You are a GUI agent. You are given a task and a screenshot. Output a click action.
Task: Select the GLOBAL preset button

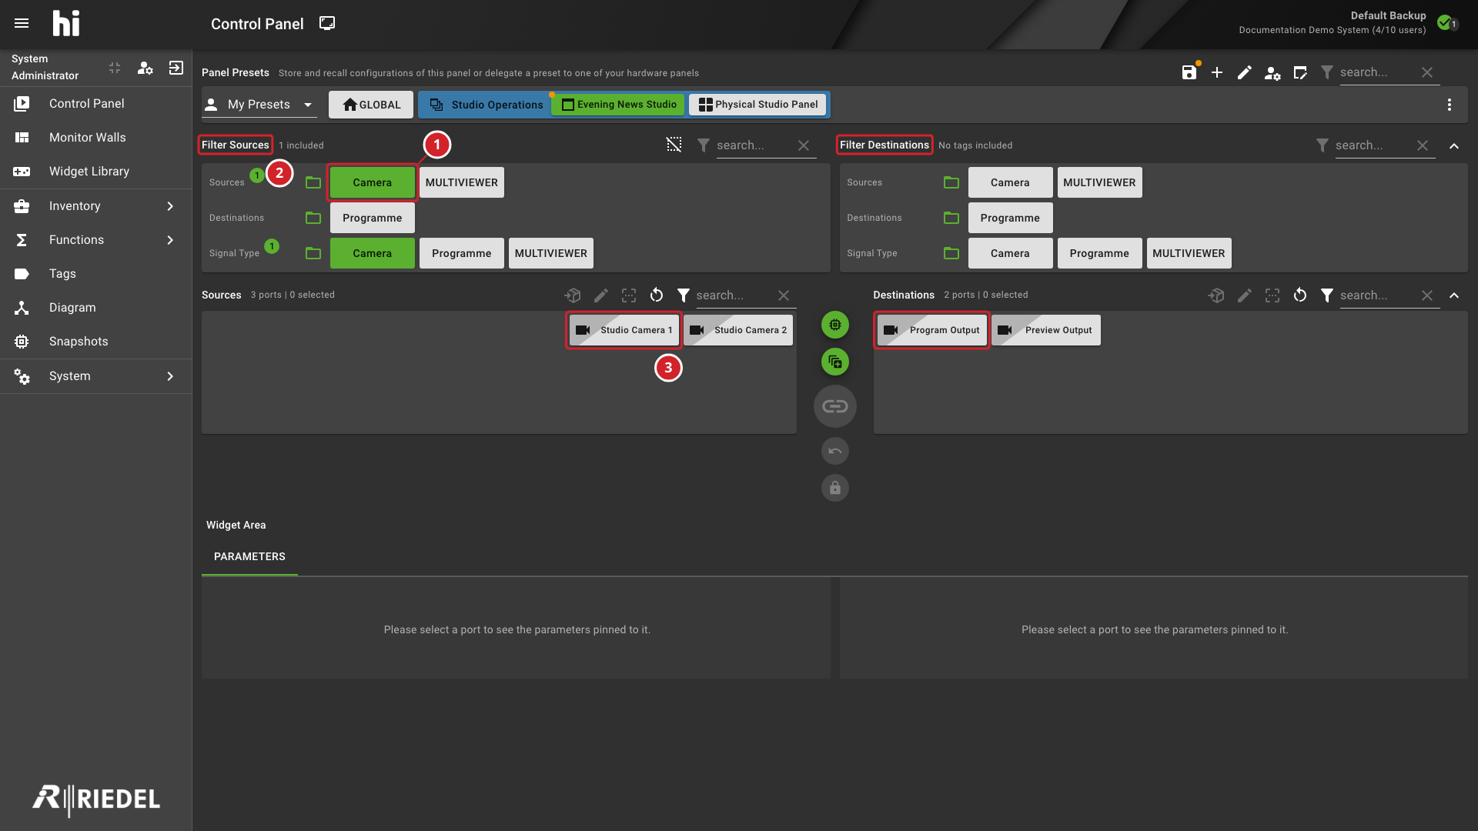pyautogui.click(x=371, y=105)
